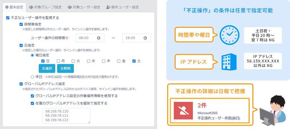This screenshot has height=129, width=290.
Task: Switch to the 基本設定 tab
Action: click(14, 7)
